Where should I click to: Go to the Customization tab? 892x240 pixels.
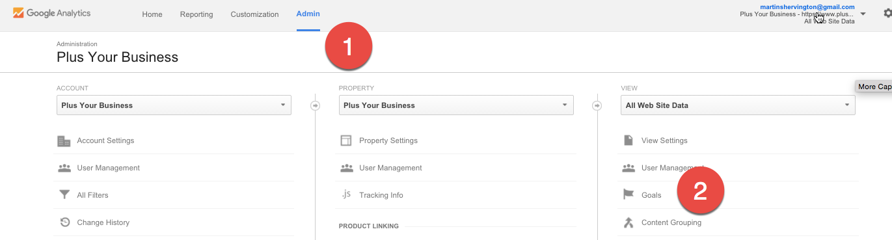tap(254, 14)
